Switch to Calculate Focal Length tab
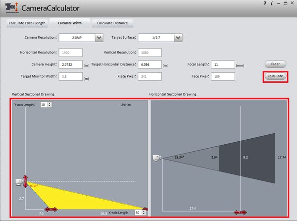 [x=27, y=23]
